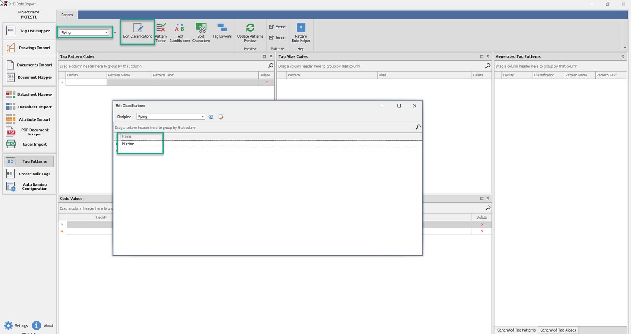Switch to Generated Tag Aliases tab

pyautogui.click(x=558, y=330)
